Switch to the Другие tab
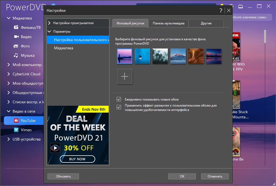 [206, 23]
